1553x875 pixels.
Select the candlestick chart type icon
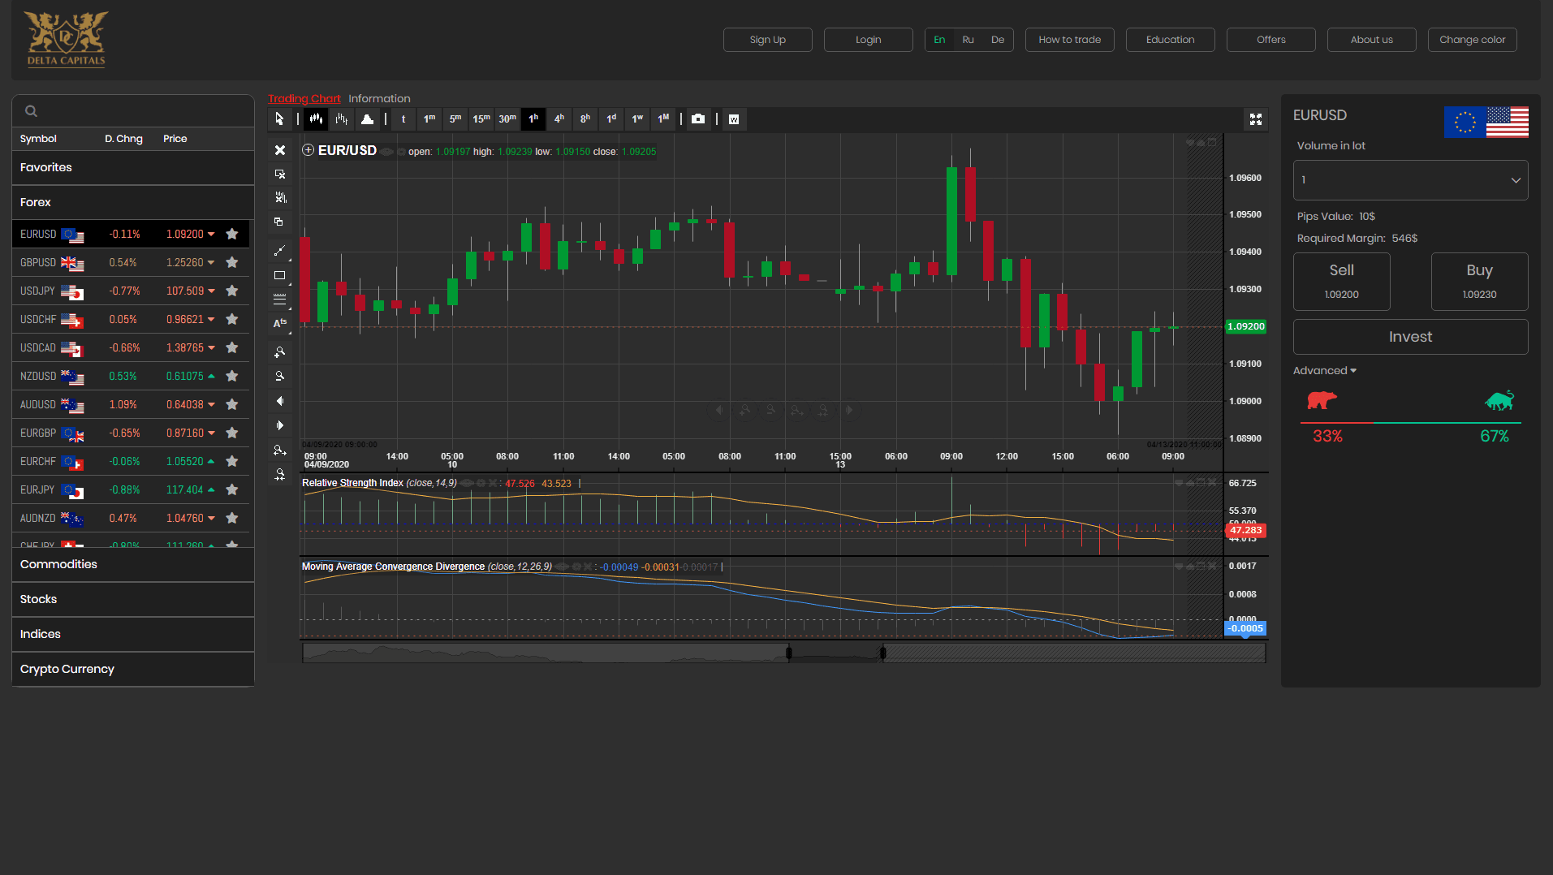(316, 119)
